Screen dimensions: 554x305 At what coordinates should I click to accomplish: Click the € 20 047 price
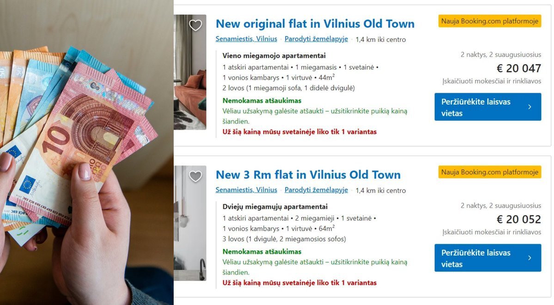coord(519,68)
